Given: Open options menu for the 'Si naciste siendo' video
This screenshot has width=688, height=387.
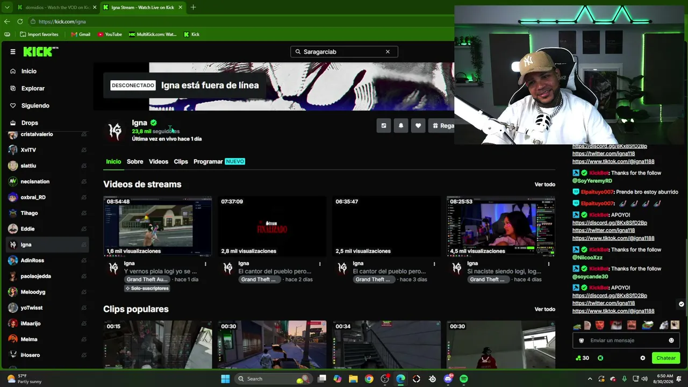Looking at the screenshot, I should (549, 264).
